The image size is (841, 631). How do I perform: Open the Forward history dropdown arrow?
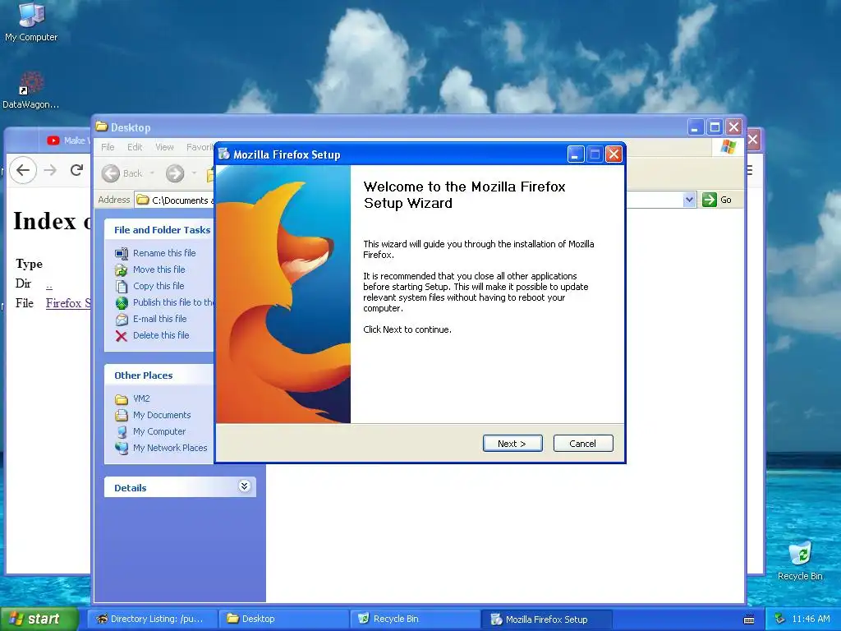pyautogui.click(x=194, y=173)
